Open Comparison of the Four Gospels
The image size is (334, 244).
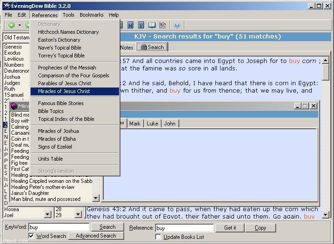[x=75, y=75]
